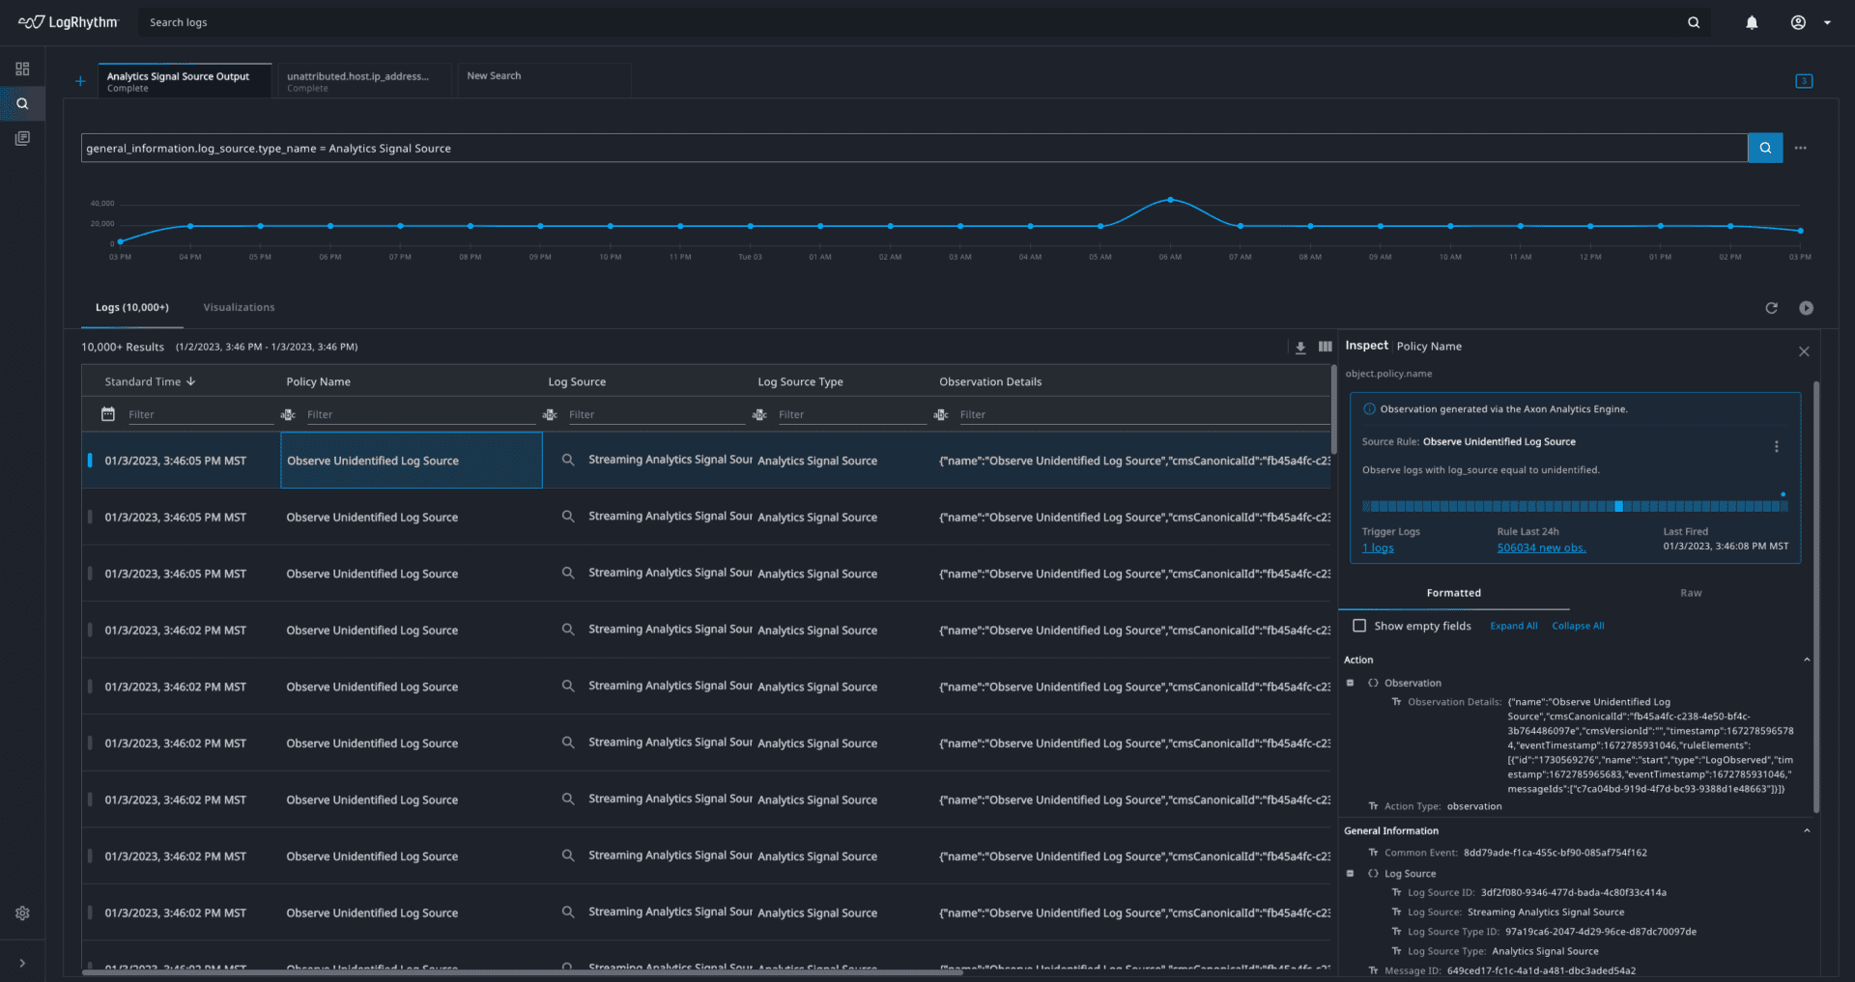Click the 1 logs trigger link
1855x982 pixels.
point(1378,547)
